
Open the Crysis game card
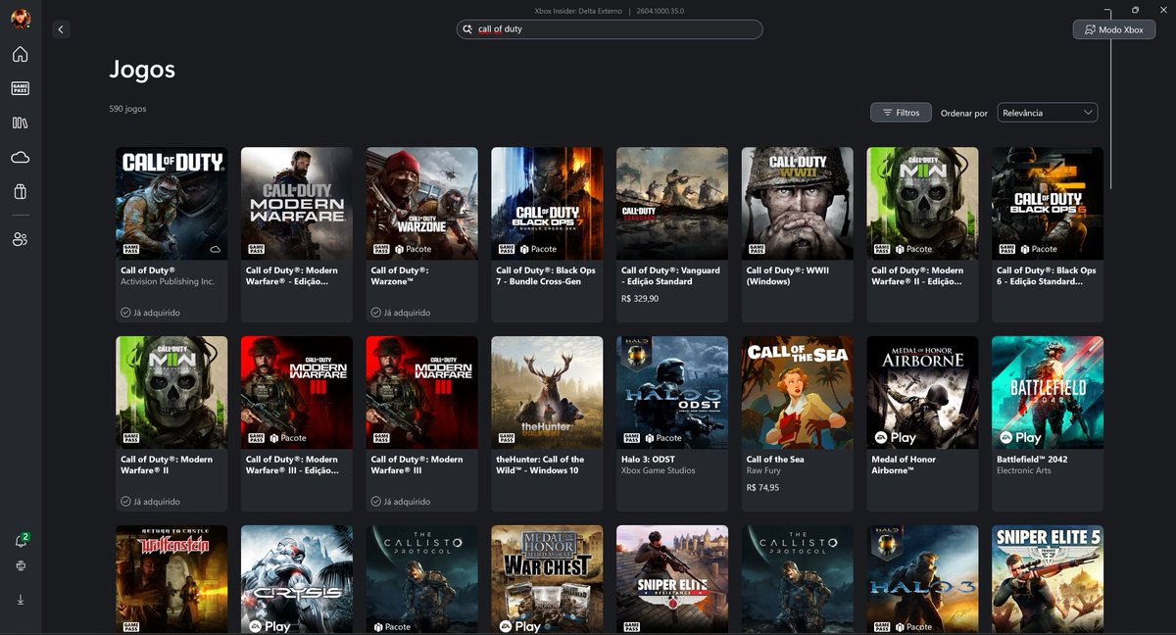click(x=297, y=580)
